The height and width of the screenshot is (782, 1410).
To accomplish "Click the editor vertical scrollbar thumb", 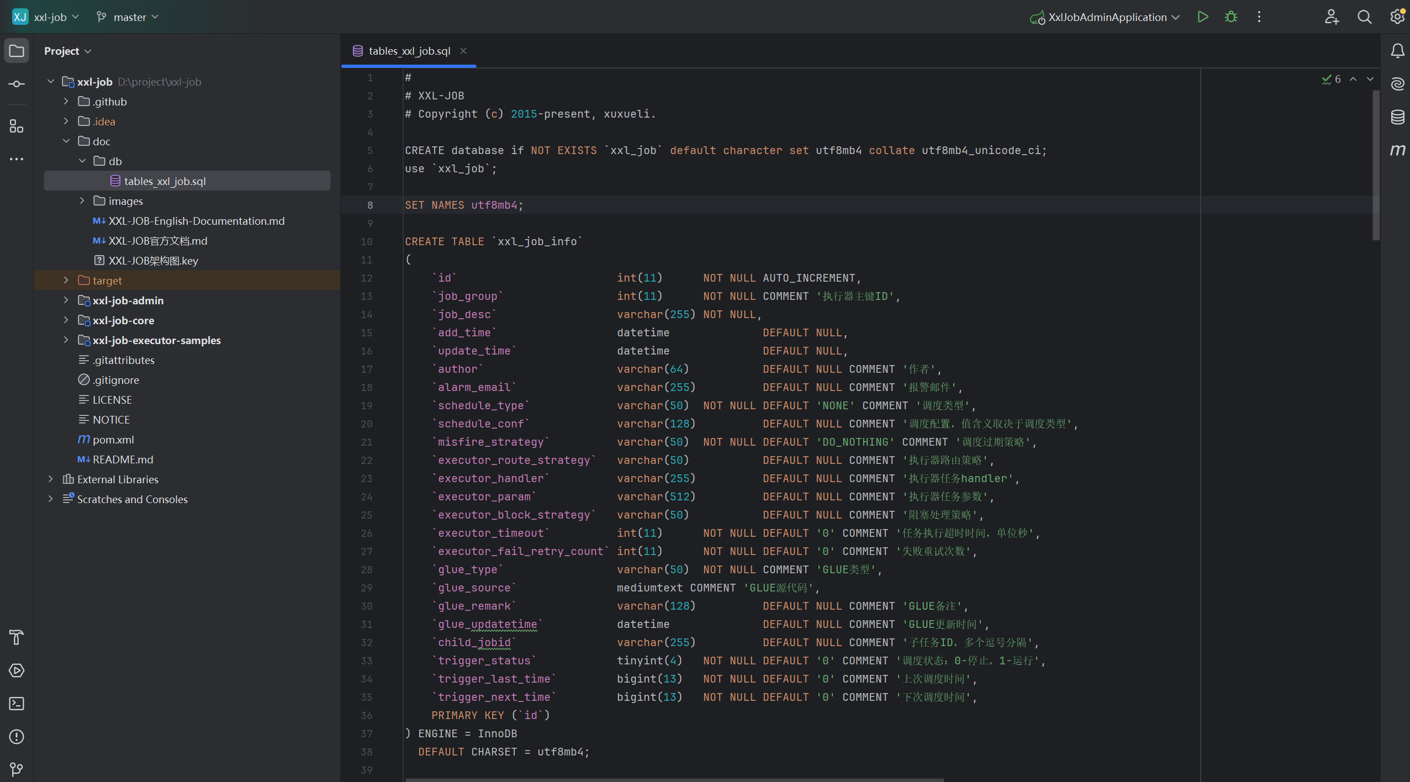I will (1376, 166).
